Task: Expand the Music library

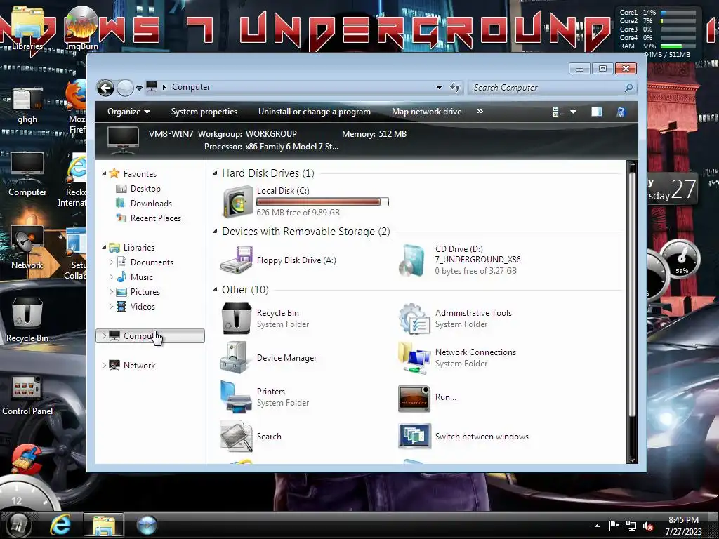Action: pos(111,277)
